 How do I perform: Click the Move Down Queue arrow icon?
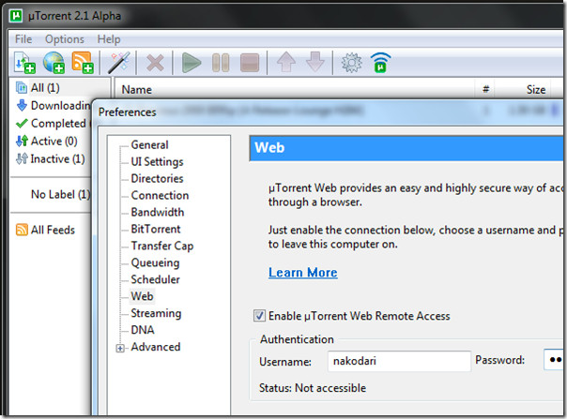point(315,62)
